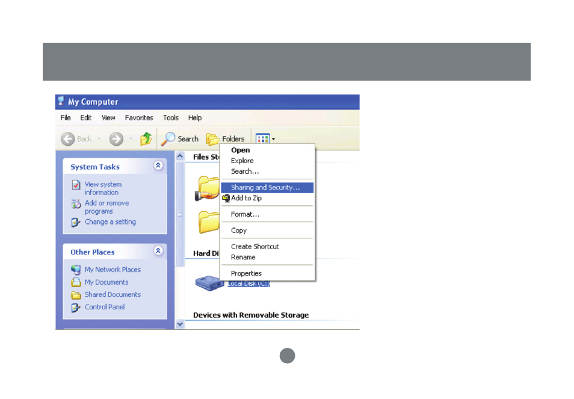Select the Local Disk (C:) drive icon
The image size is (574, 399).
click(x=209, y=283)
